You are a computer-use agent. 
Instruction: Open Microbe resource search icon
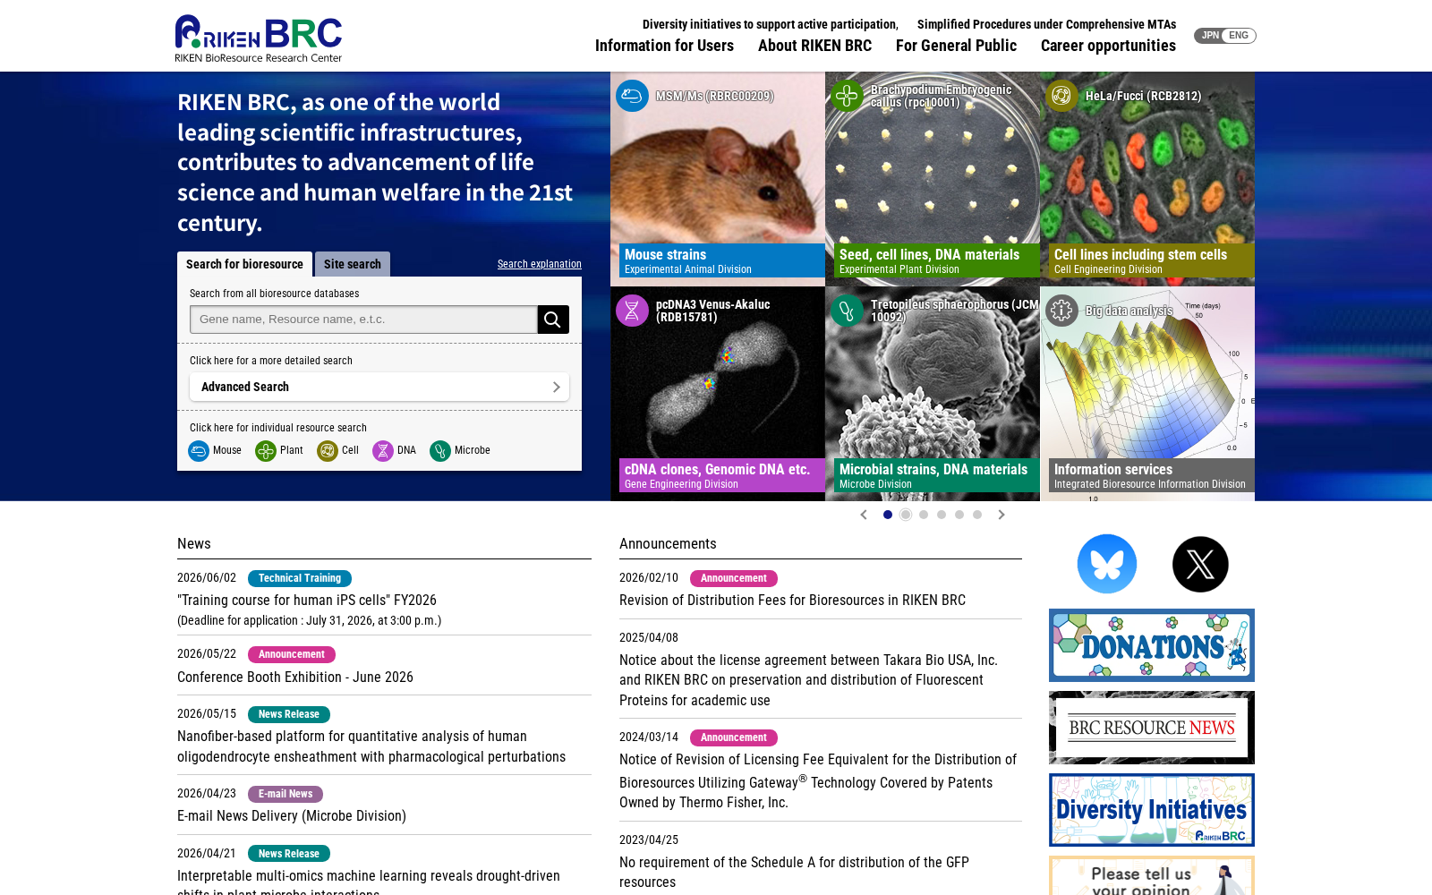tap(440, 451)
